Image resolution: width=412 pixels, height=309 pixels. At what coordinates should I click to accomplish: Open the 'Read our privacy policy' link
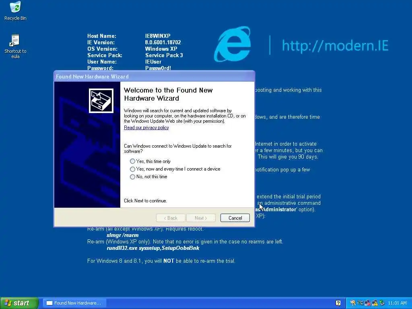[x=146, y=128]
